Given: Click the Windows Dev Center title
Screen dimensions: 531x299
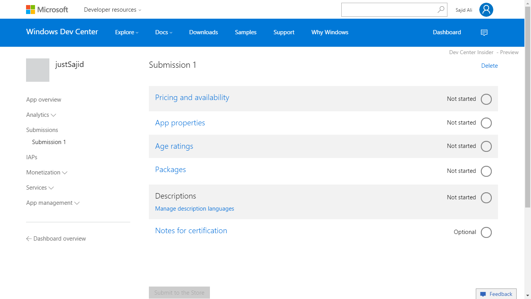Looking at the screenshot, I should click(62, 32).
